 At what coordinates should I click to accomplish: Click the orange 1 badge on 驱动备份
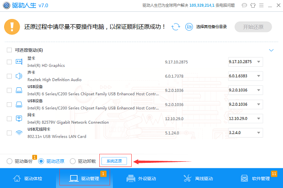pos(34,157)
